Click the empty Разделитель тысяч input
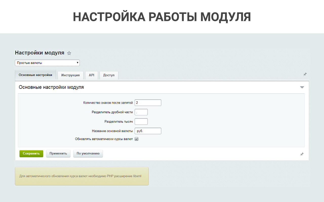Screen dimensions: 324x202 point(141,121)
